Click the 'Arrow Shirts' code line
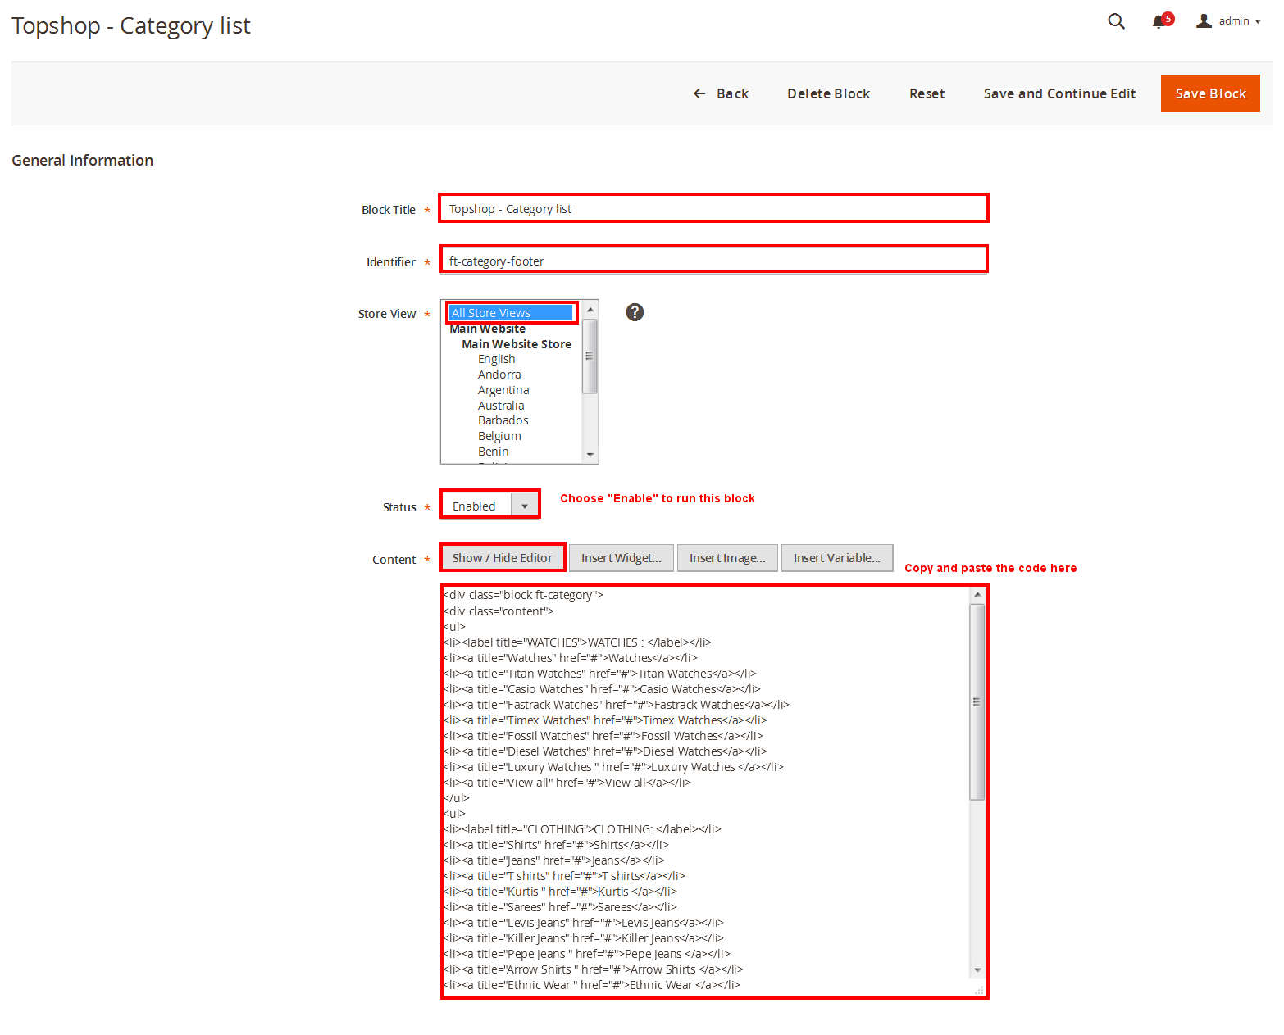 pos(593,969)
